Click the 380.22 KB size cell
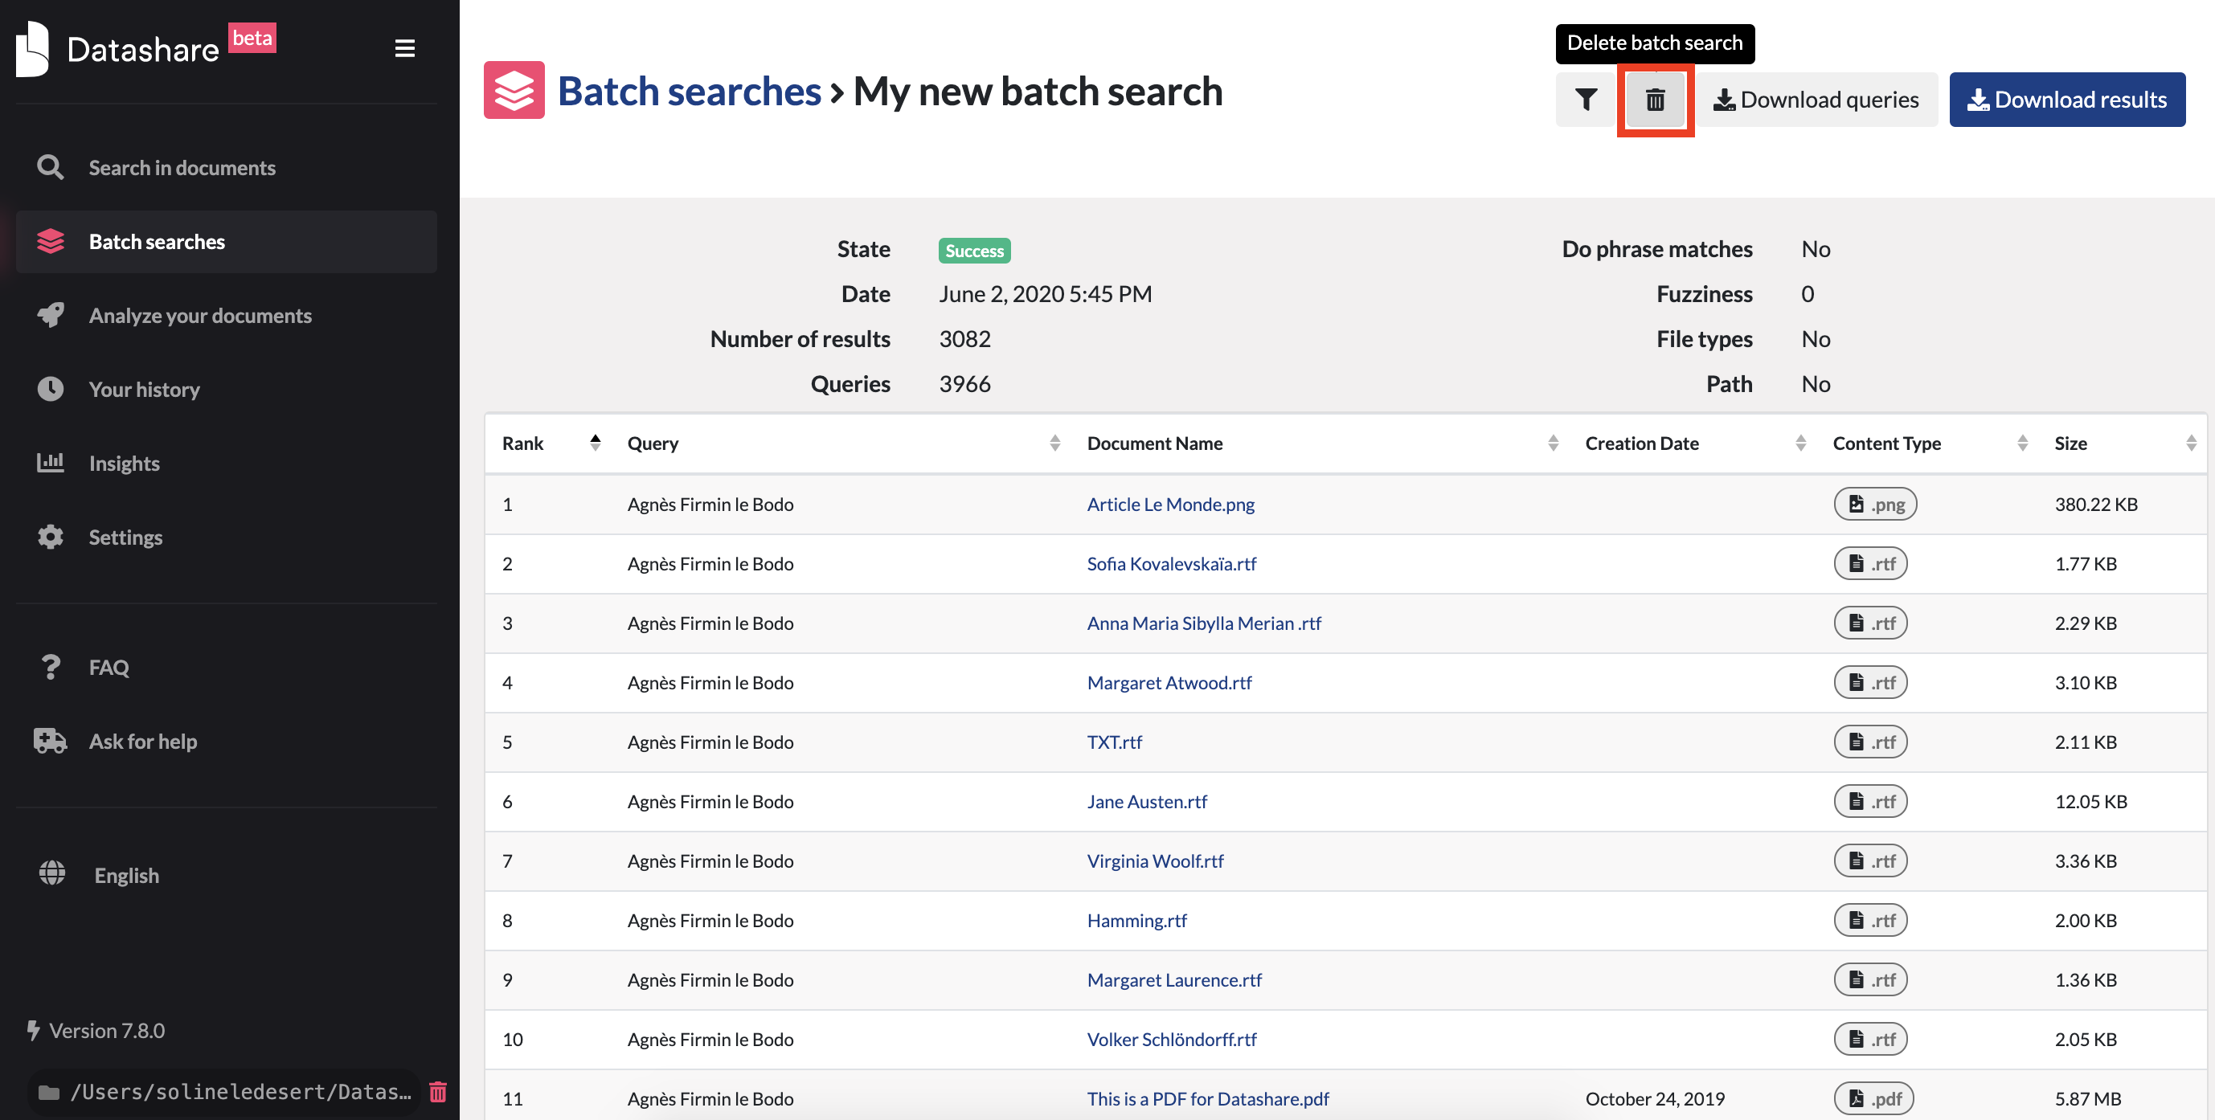This screenshot has height=1120, width=2215. (2095, 504)
